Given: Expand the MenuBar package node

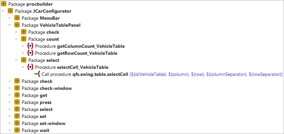Looking at the screenshot, I should click(x=9, y=18).
